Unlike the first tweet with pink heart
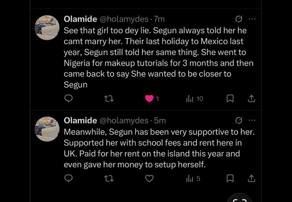The width and height of the screenshot is (292, 202). pos(149,99)
